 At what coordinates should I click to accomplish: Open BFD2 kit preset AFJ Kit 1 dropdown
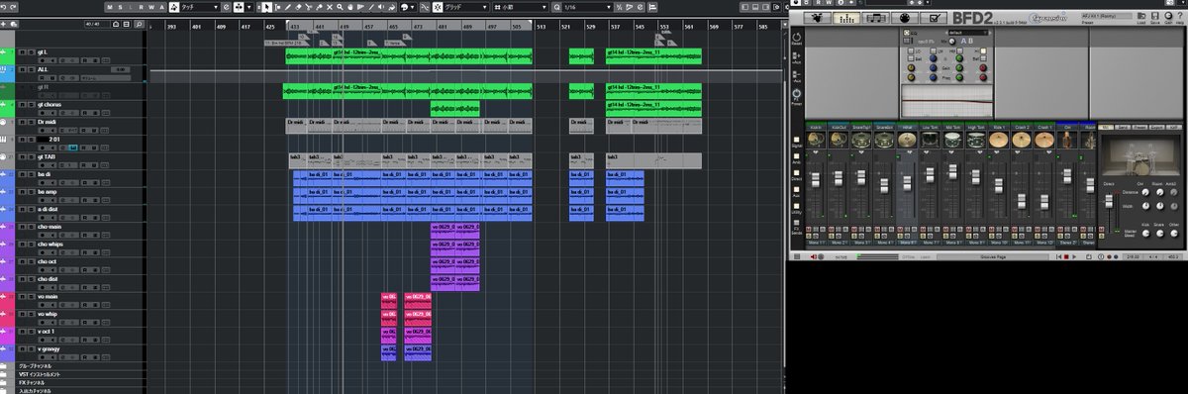(1107, 16)
